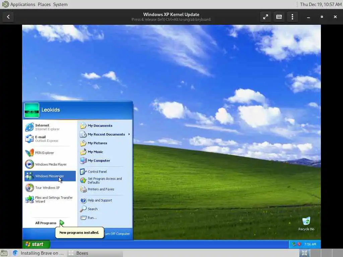The image size is (343, 257).
Task: Click the show desktop icon in bottom panel
Action: click(x=4, y=253)
